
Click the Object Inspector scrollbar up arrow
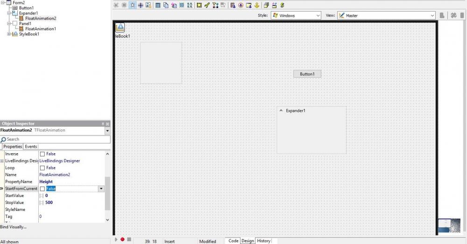(107, 154)
